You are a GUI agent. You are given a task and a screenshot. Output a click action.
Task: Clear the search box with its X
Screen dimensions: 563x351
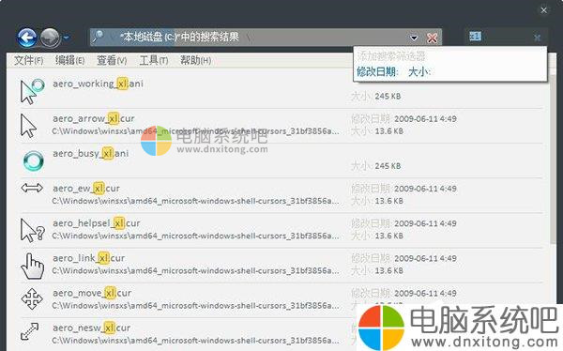pyautogui.click(x=537, y=38)
